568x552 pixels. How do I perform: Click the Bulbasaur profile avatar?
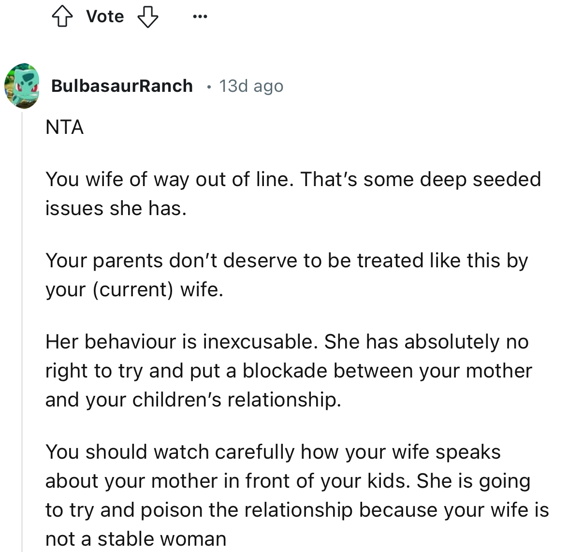[22, 86]
